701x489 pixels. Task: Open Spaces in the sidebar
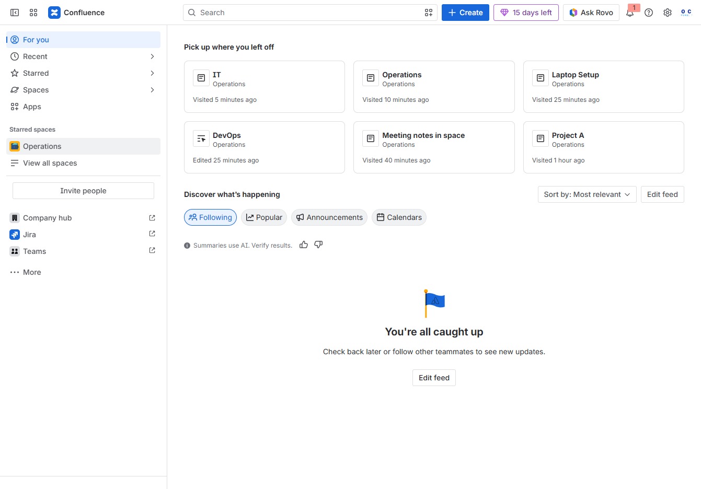pyautogui.click(x=84, y=90)
